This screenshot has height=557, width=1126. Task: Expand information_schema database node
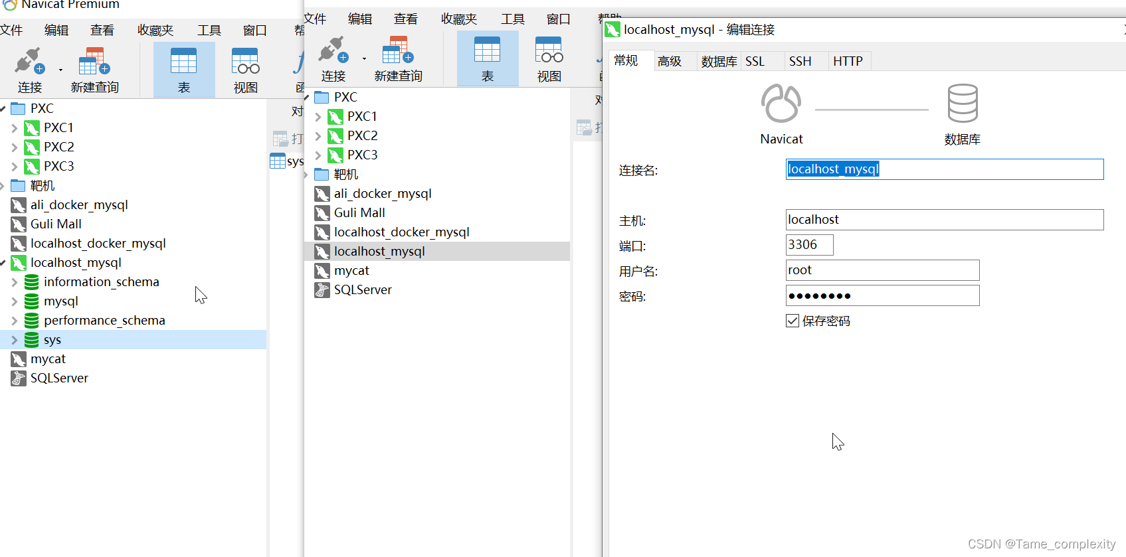pyautogui.click(x=15, y=283)
